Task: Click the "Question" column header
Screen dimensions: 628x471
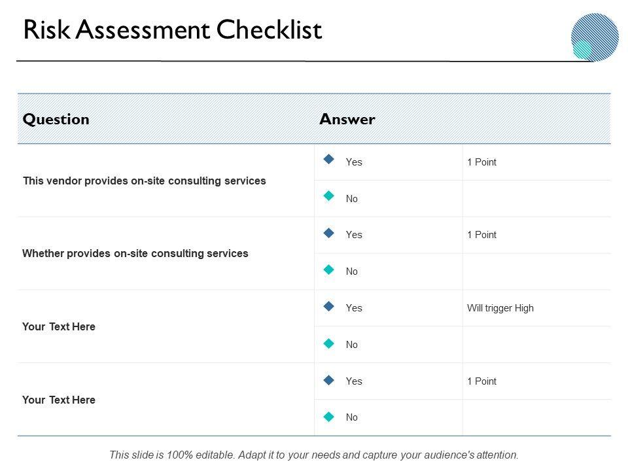Action: (56, 119)
